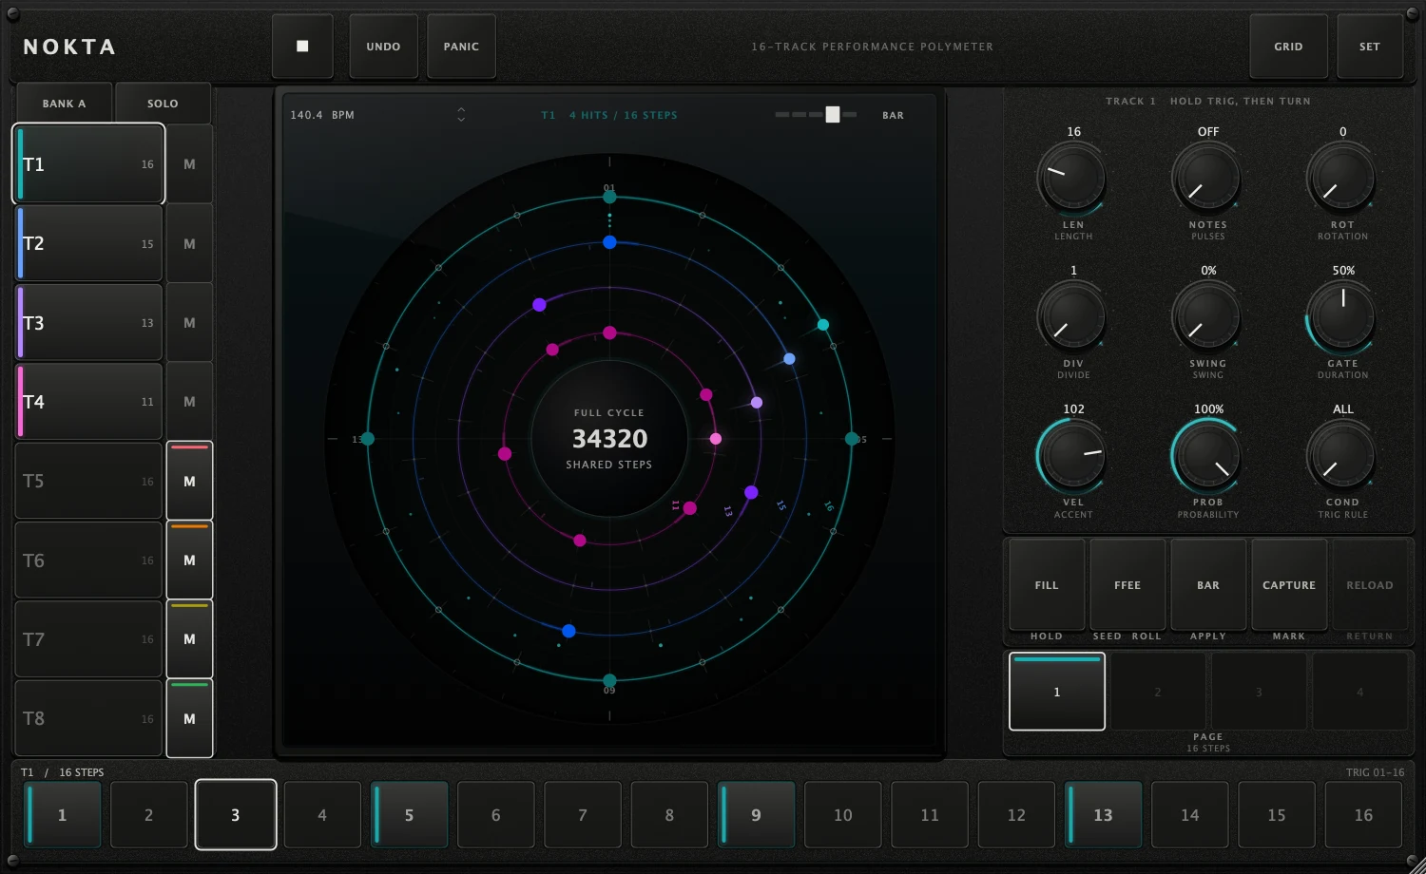Screen dimensions: 1426x874
Task: Unmute track T5
Action: (x=189, y=482)
